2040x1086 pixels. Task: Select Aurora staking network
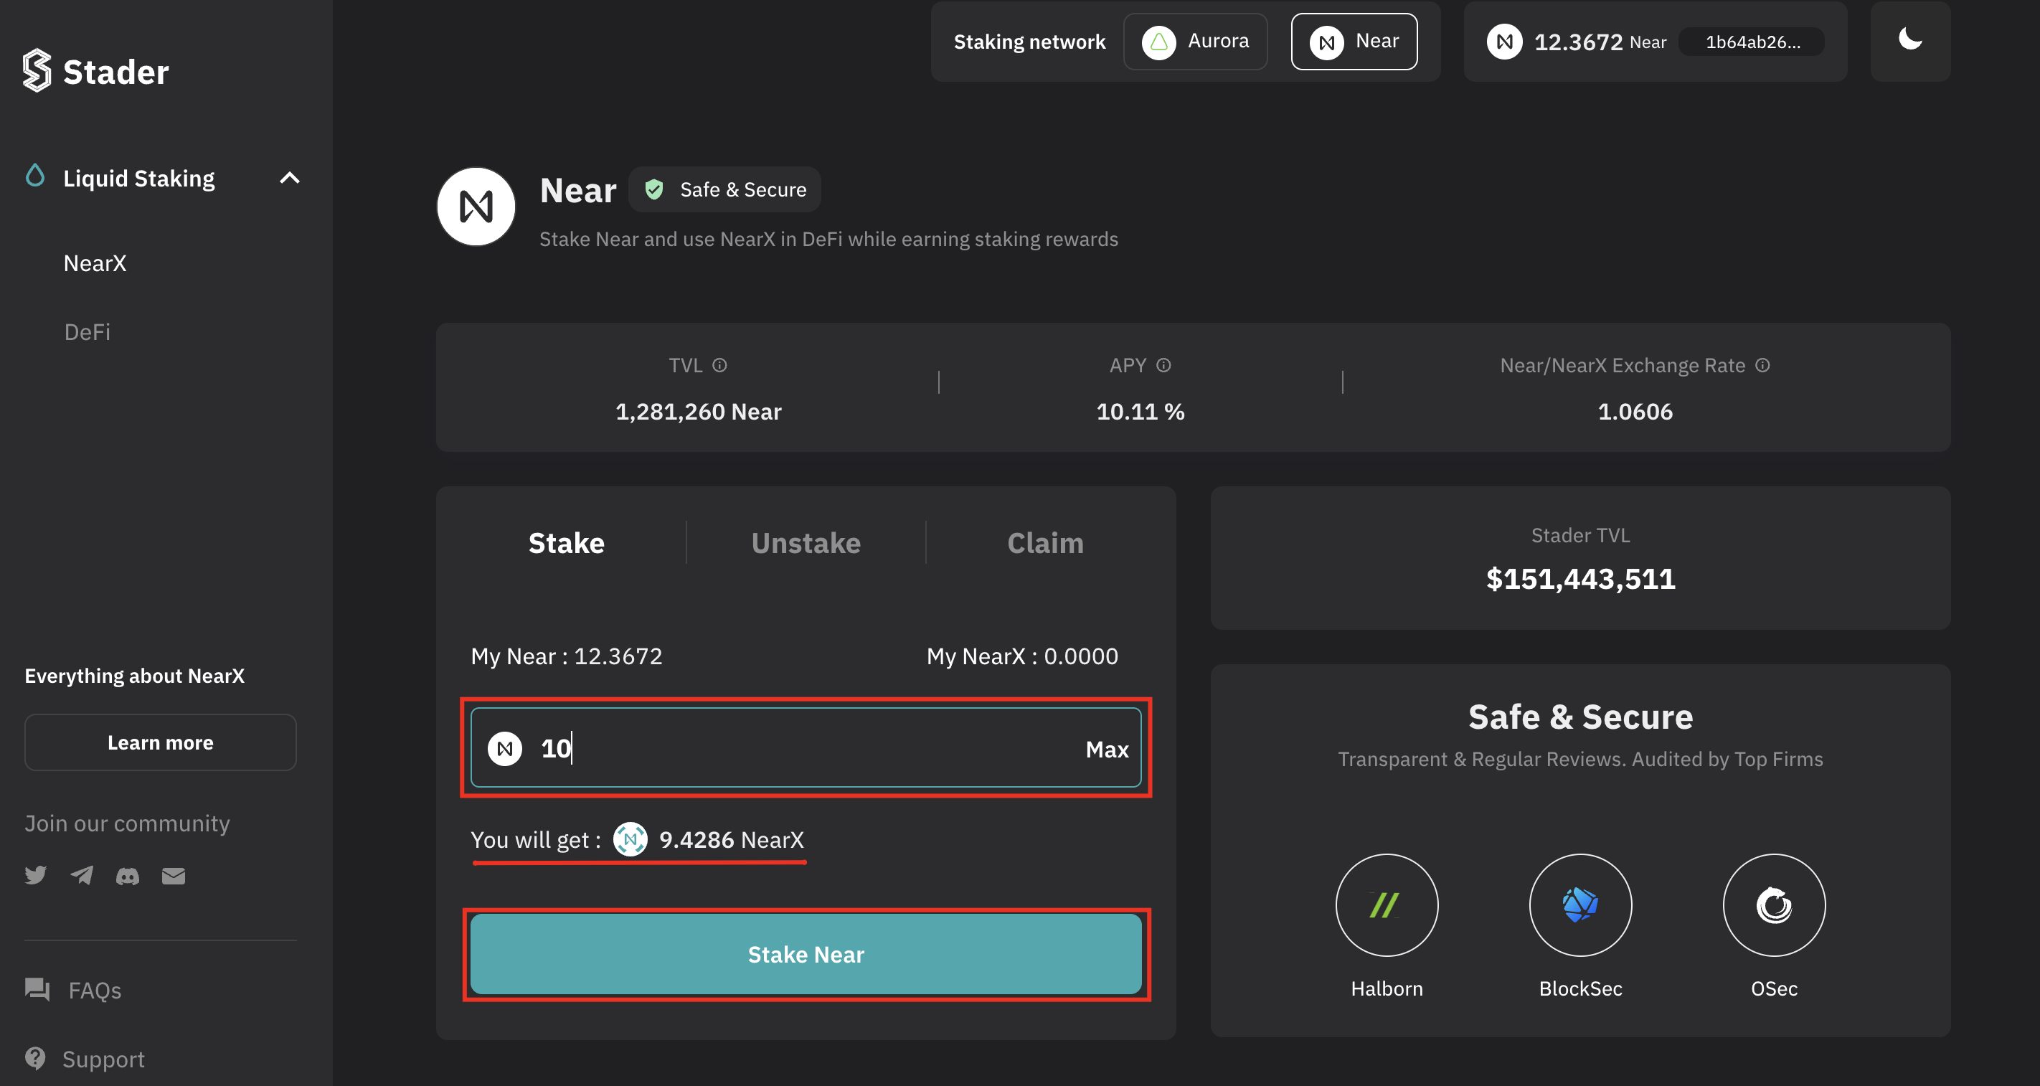point(1195,41)
